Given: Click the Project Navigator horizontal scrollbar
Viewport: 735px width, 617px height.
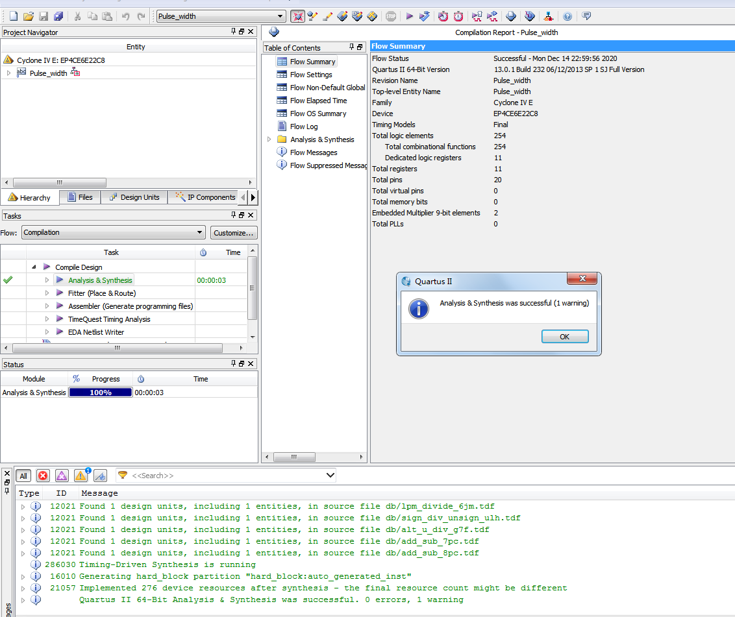Looking at the screenshot, I should point(60,182).
